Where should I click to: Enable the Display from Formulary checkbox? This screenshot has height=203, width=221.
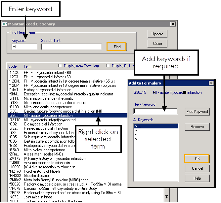click(x=60, y=66)
